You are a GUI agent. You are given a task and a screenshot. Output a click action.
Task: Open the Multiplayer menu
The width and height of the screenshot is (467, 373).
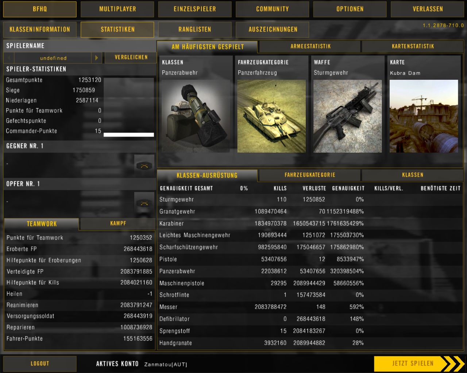tap(117, 9)
